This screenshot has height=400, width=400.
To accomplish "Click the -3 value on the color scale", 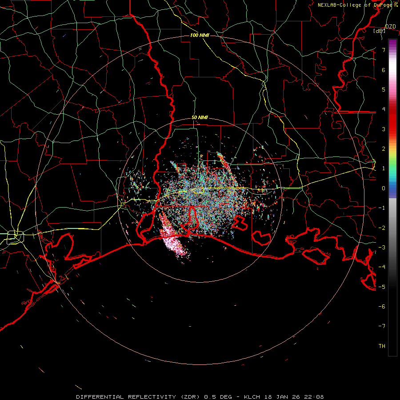I will [382, 247].
